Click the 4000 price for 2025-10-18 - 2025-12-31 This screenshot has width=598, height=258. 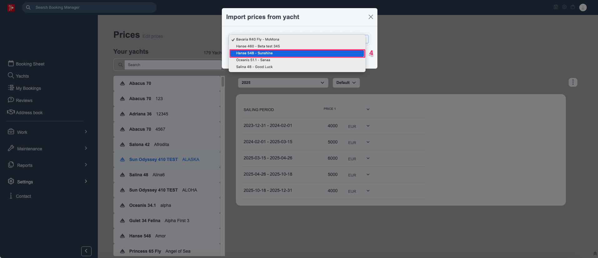point(332,191)
